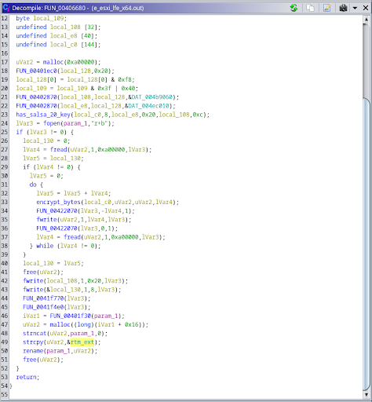372x402 pixels.
Task: Click fopen call on line 24
Action: (52, 123)
